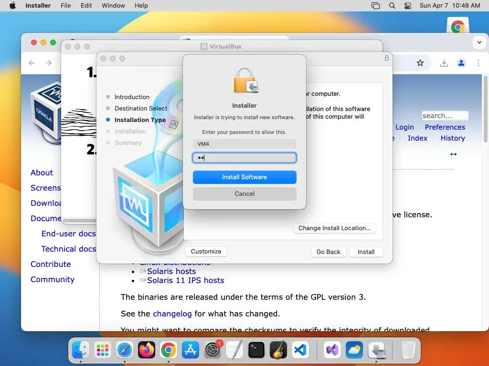
Task: Open Terminal from the Dock
Action: click(x=256, y=350)
